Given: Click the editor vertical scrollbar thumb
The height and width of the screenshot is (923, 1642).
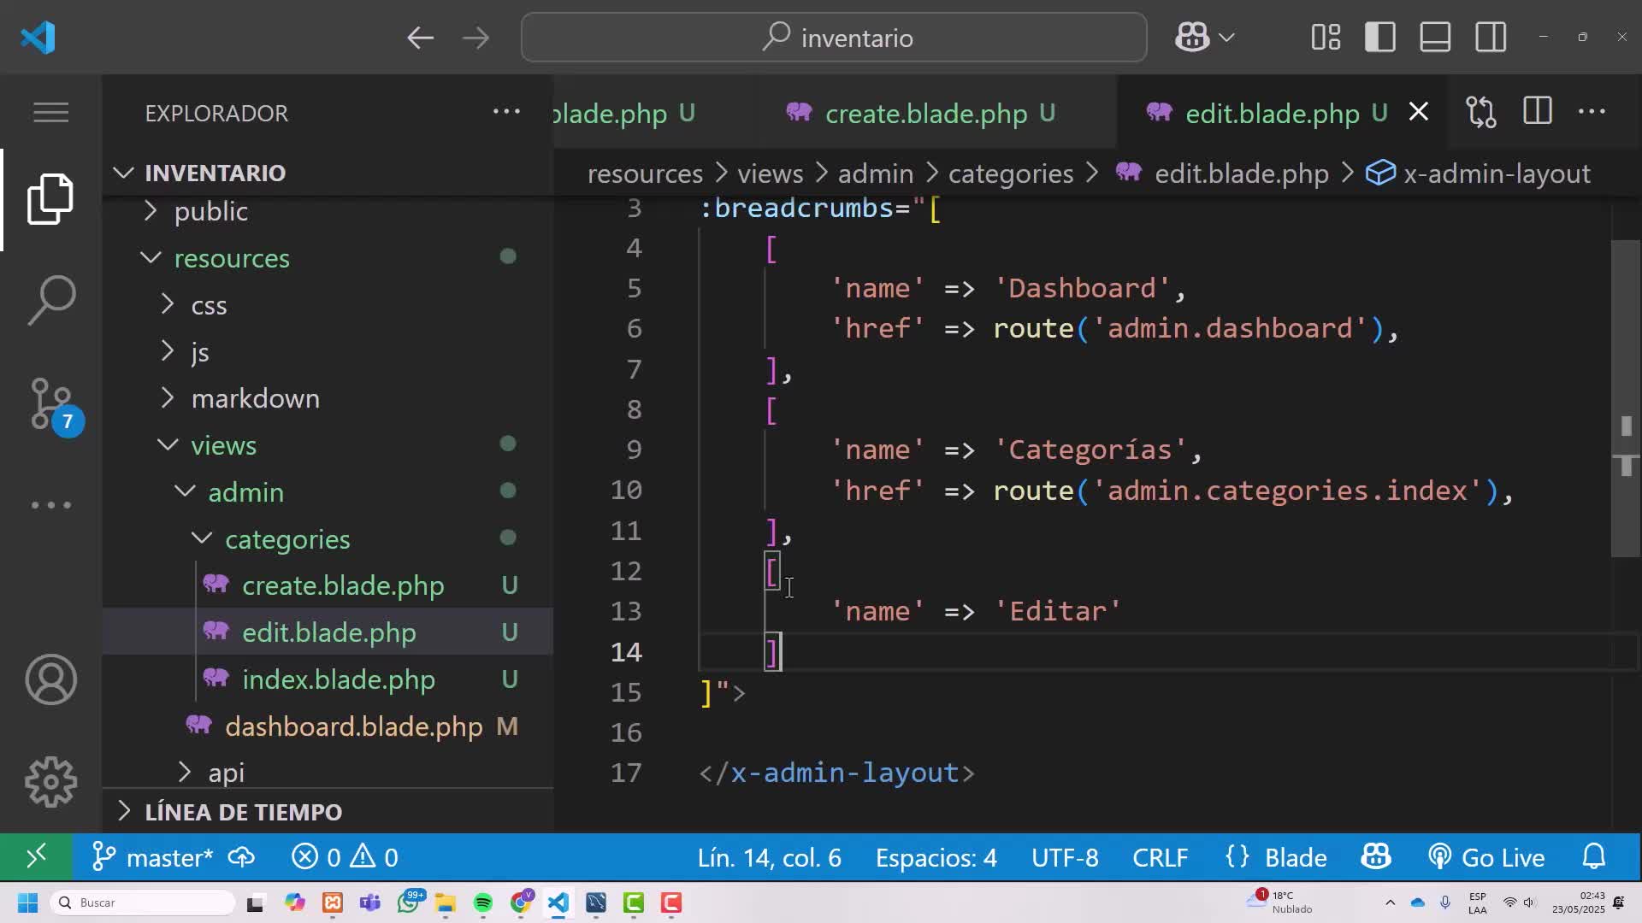Looking at the screenshot, I should pyautogui.click(x=1625, y=398).
